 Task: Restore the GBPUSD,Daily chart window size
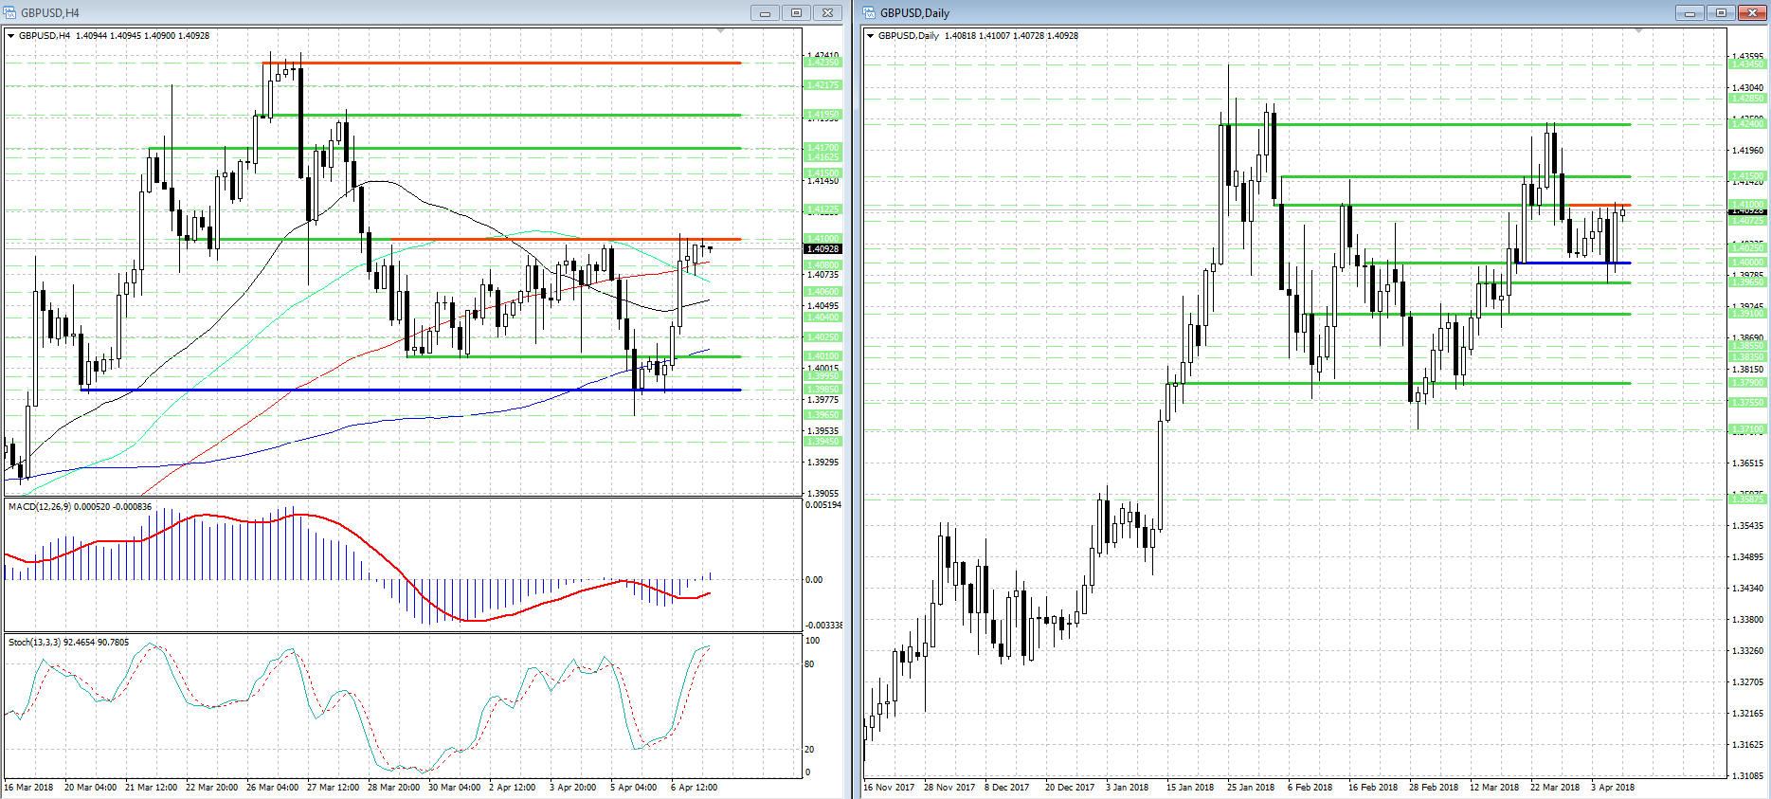pos(1721,12)
